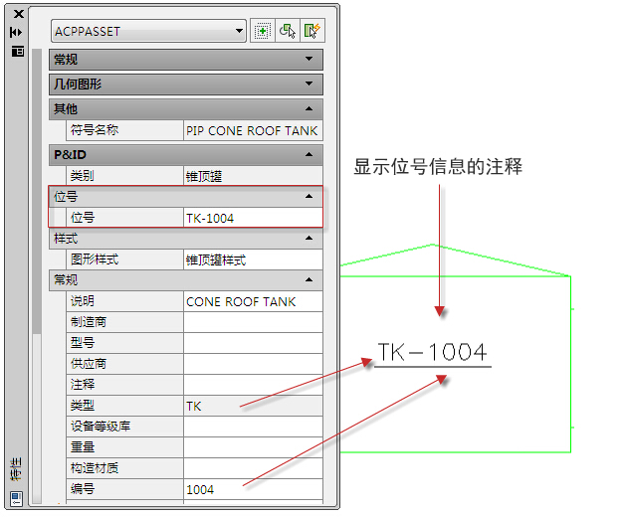Screen dimensions: 624x517
Task: Click the 制造商 empty value field
Action: tap(253, 322)
